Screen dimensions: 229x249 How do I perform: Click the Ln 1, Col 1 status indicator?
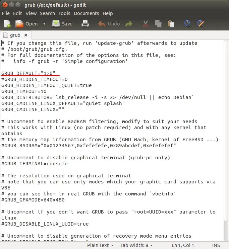pyautogui.click(x=183, y=245)
